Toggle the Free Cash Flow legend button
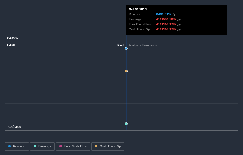The image size is (243, 155). [x=73, y=146]
